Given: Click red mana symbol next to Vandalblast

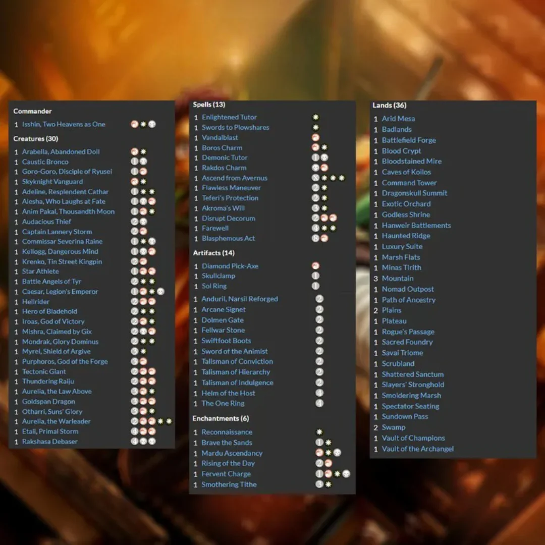Looking at the screenshot, I should (x=315, y=137).
